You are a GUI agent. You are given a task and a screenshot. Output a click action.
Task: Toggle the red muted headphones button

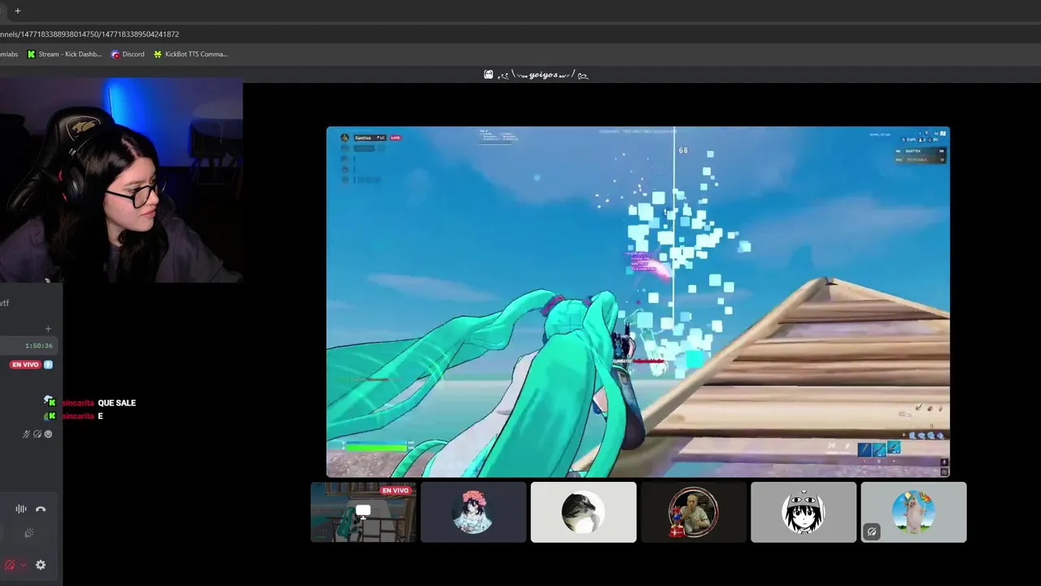pos(10,565)
